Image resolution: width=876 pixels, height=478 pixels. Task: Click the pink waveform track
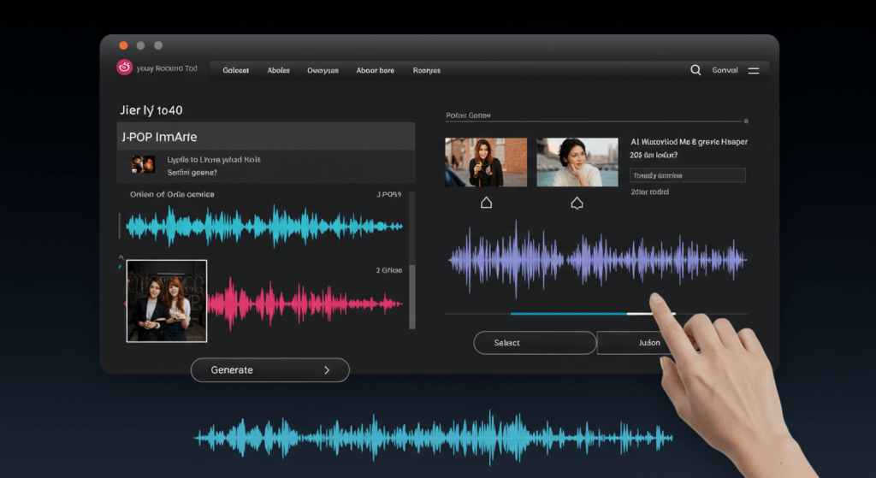[305, 304]
